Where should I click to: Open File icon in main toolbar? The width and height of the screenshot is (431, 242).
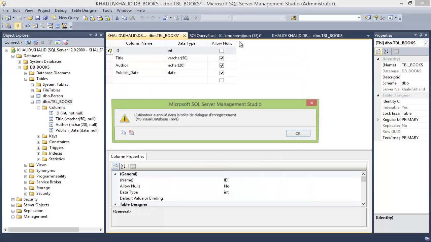pos(30,18)
